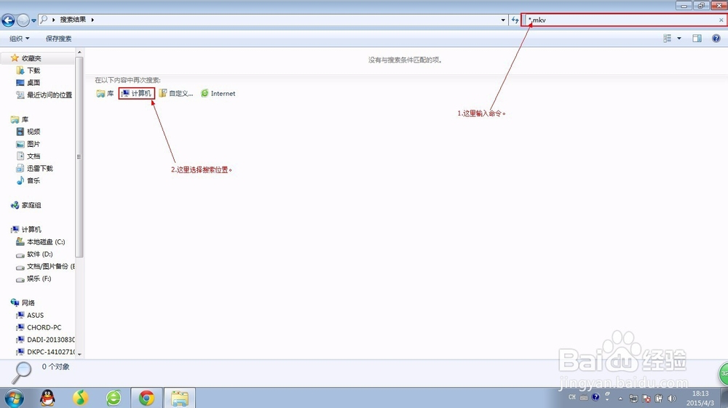Click the search magnifier icon in address bar

[x=44, y=20]
